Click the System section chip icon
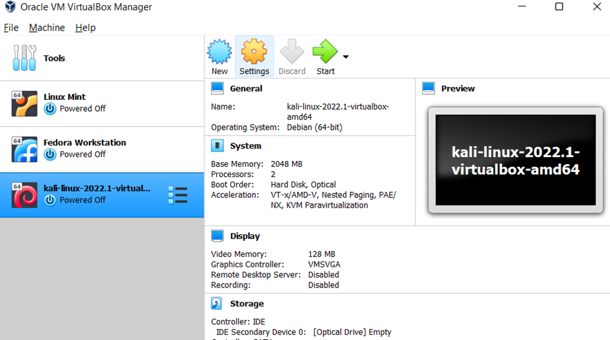Screen dimensions: 610x340 [217, 146]
